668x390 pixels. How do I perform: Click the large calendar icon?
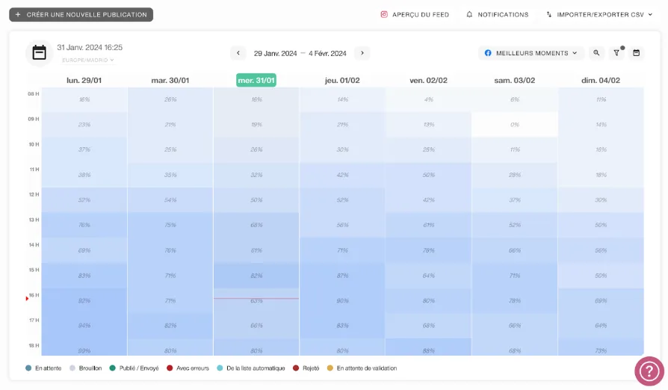click(39, 52)
